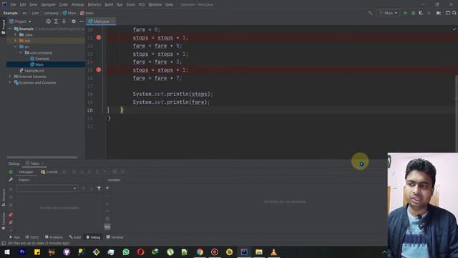Image resolution: width=458 pixels, height=258 pixels.
Task: Select Example.iml file in project tree
Action: click(31, 70)
